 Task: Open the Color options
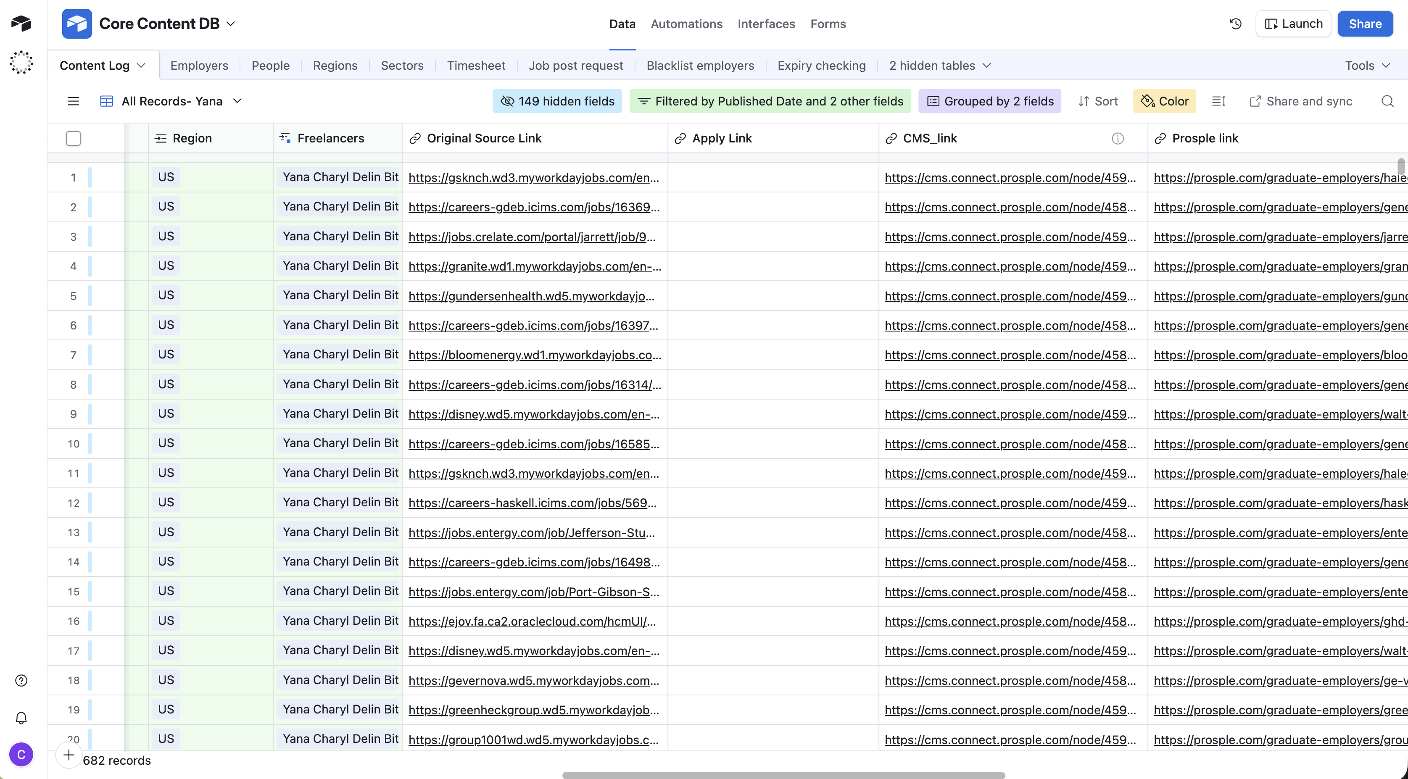click(1164, 101)
